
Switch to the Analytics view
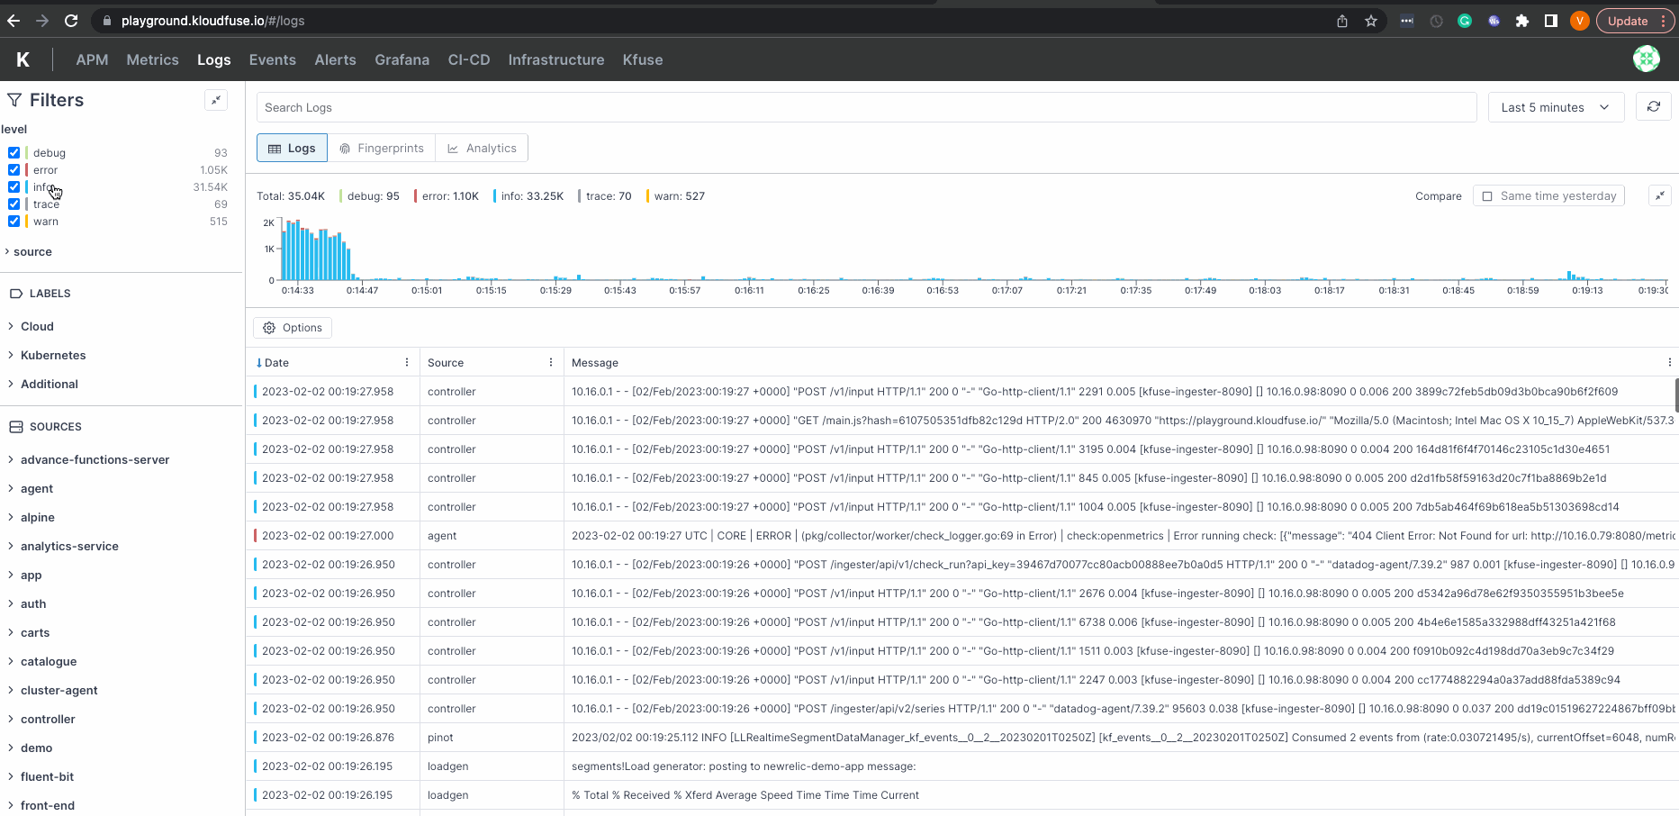click(482, 148)
